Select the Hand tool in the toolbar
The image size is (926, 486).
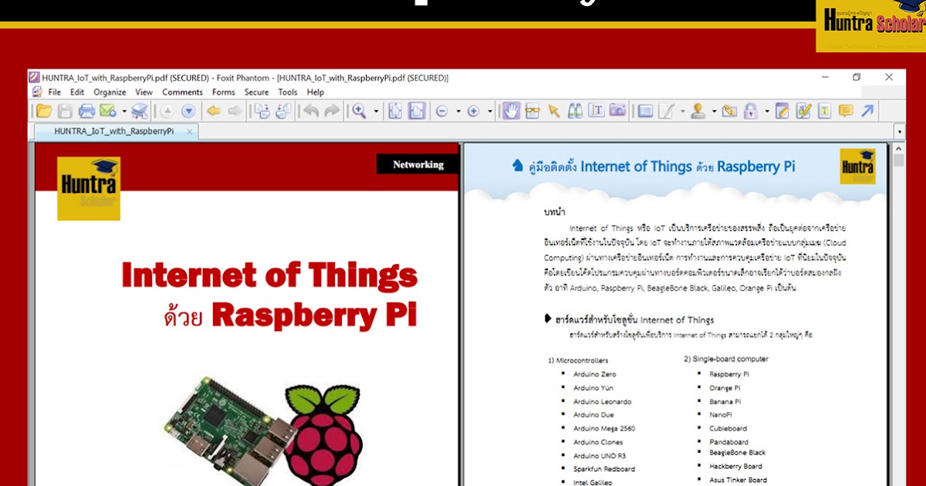pos(512,111)
